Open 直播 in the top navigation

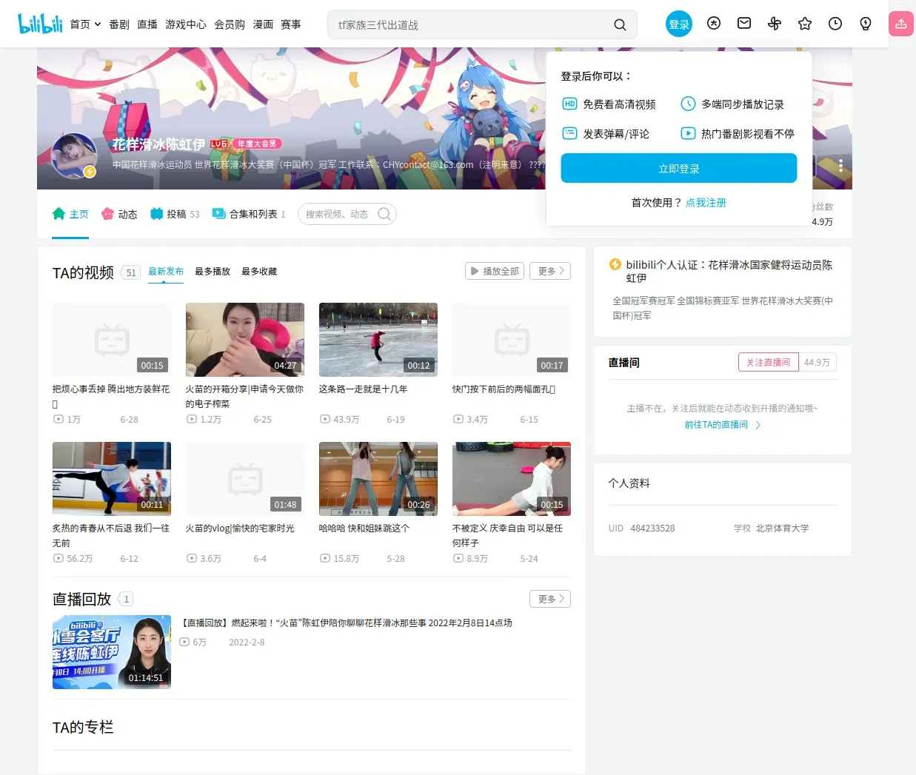[147, 24]
